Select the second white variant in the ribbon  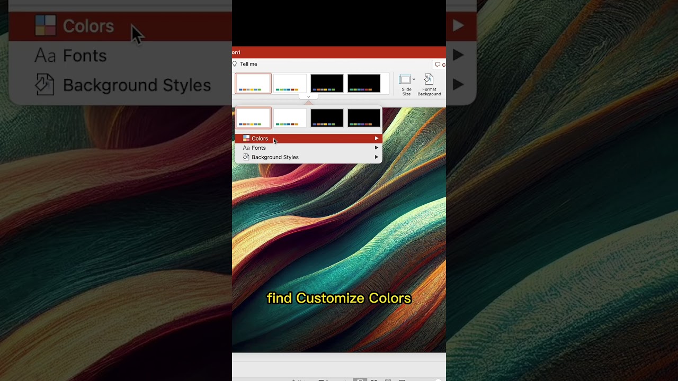coord(290,84)
